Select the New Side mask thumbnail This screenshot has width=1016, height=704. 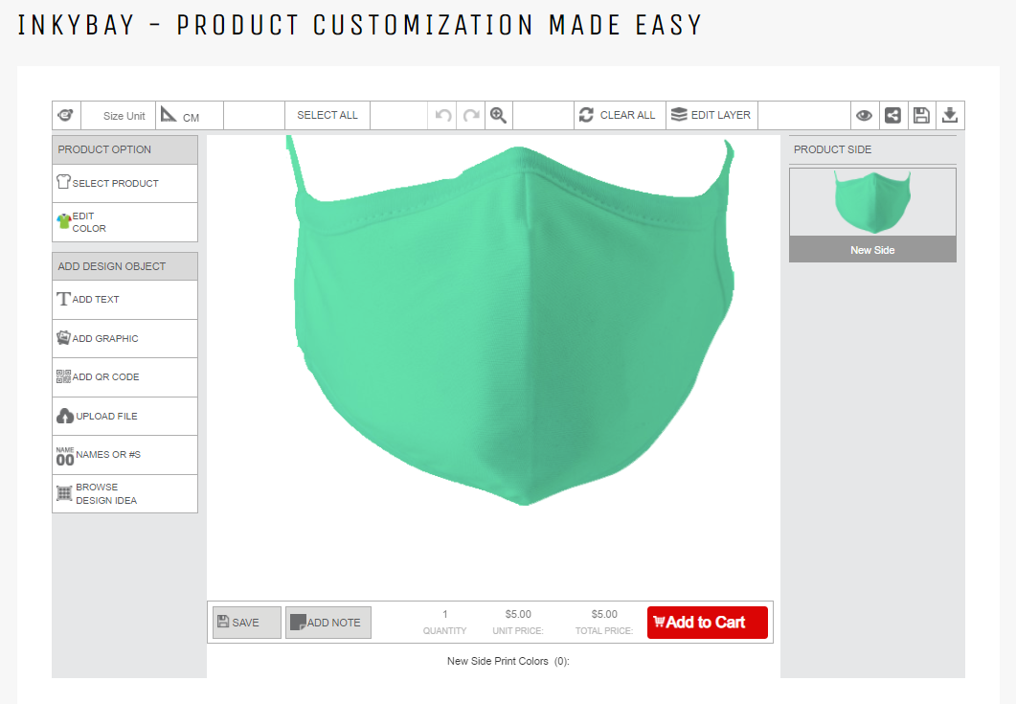click(x=872, y=216)
